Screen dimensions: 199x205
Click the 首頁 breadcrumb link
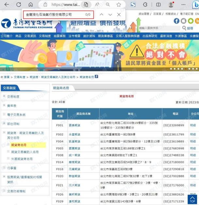[x=7, y=77]
